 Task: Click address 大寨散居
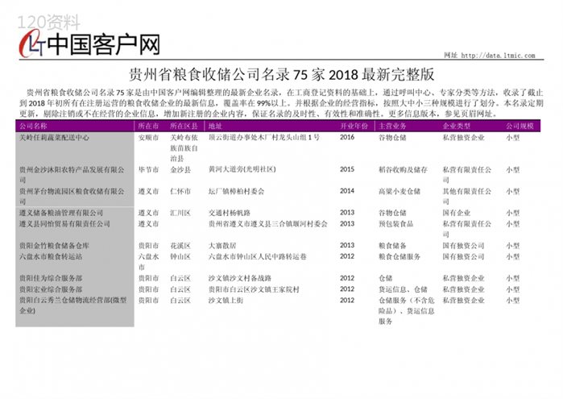[222, 246]
